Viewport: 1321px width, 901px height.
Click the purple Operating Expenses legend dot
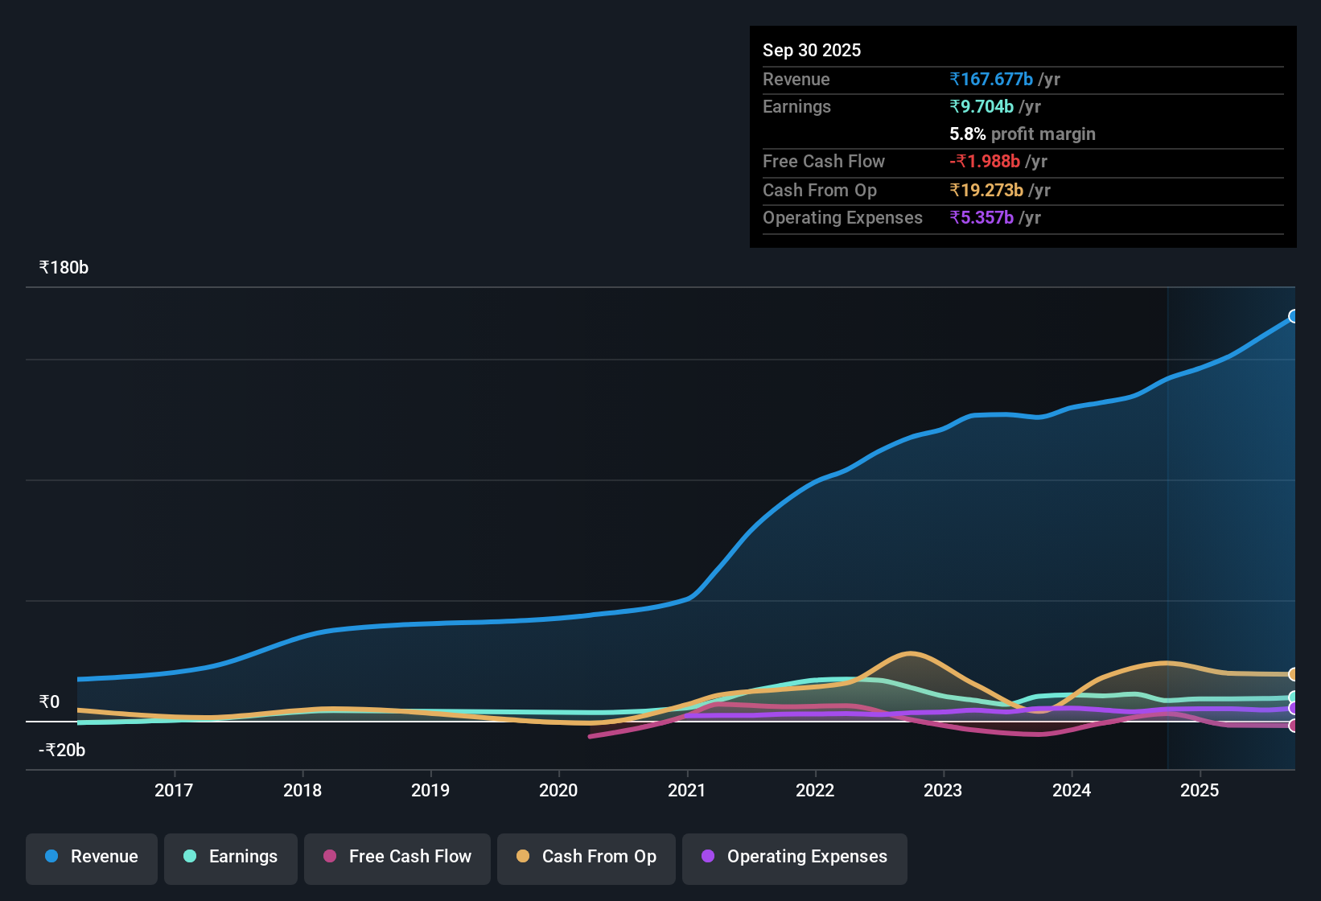(707, 857)
